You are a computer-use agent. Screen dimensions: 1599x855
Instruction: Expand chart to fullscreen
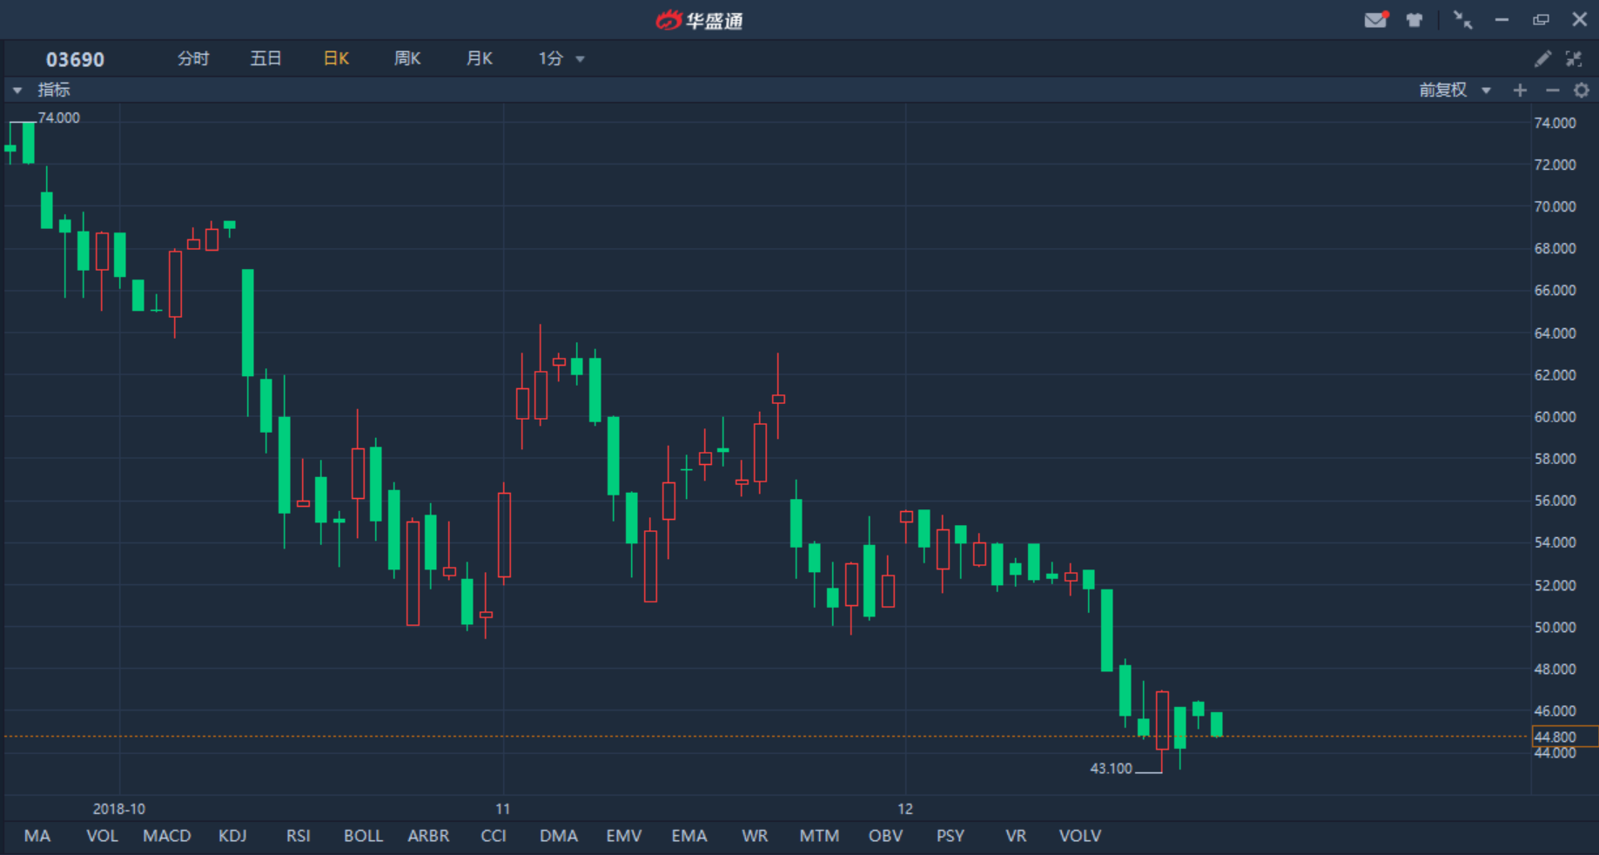coord(1574,59)
